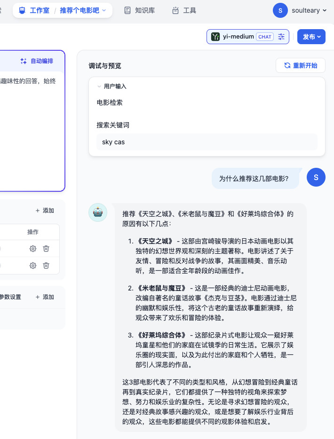Click the 操作 column header

[33, 232]
